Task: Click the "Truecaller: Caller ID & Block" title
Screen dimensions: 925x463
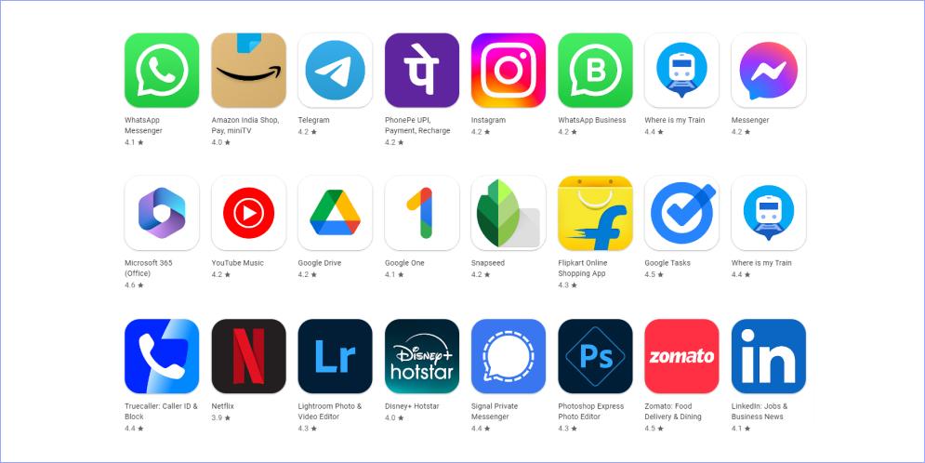Action: (161, 411)
